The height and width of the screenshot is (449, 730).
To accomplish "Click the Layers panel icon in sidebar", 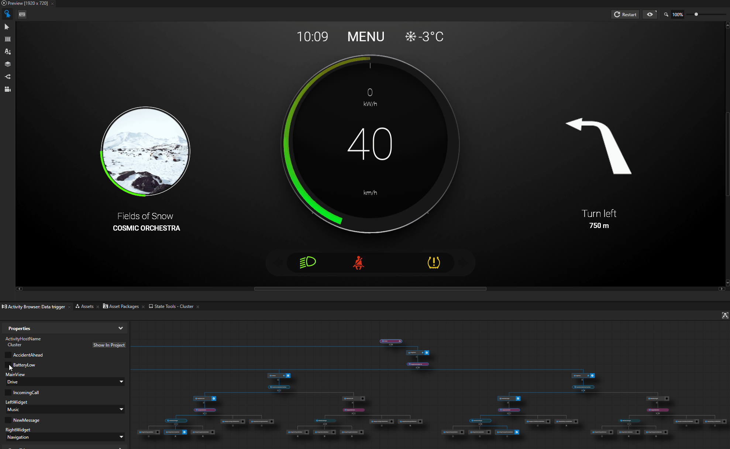I will point(7,64).
